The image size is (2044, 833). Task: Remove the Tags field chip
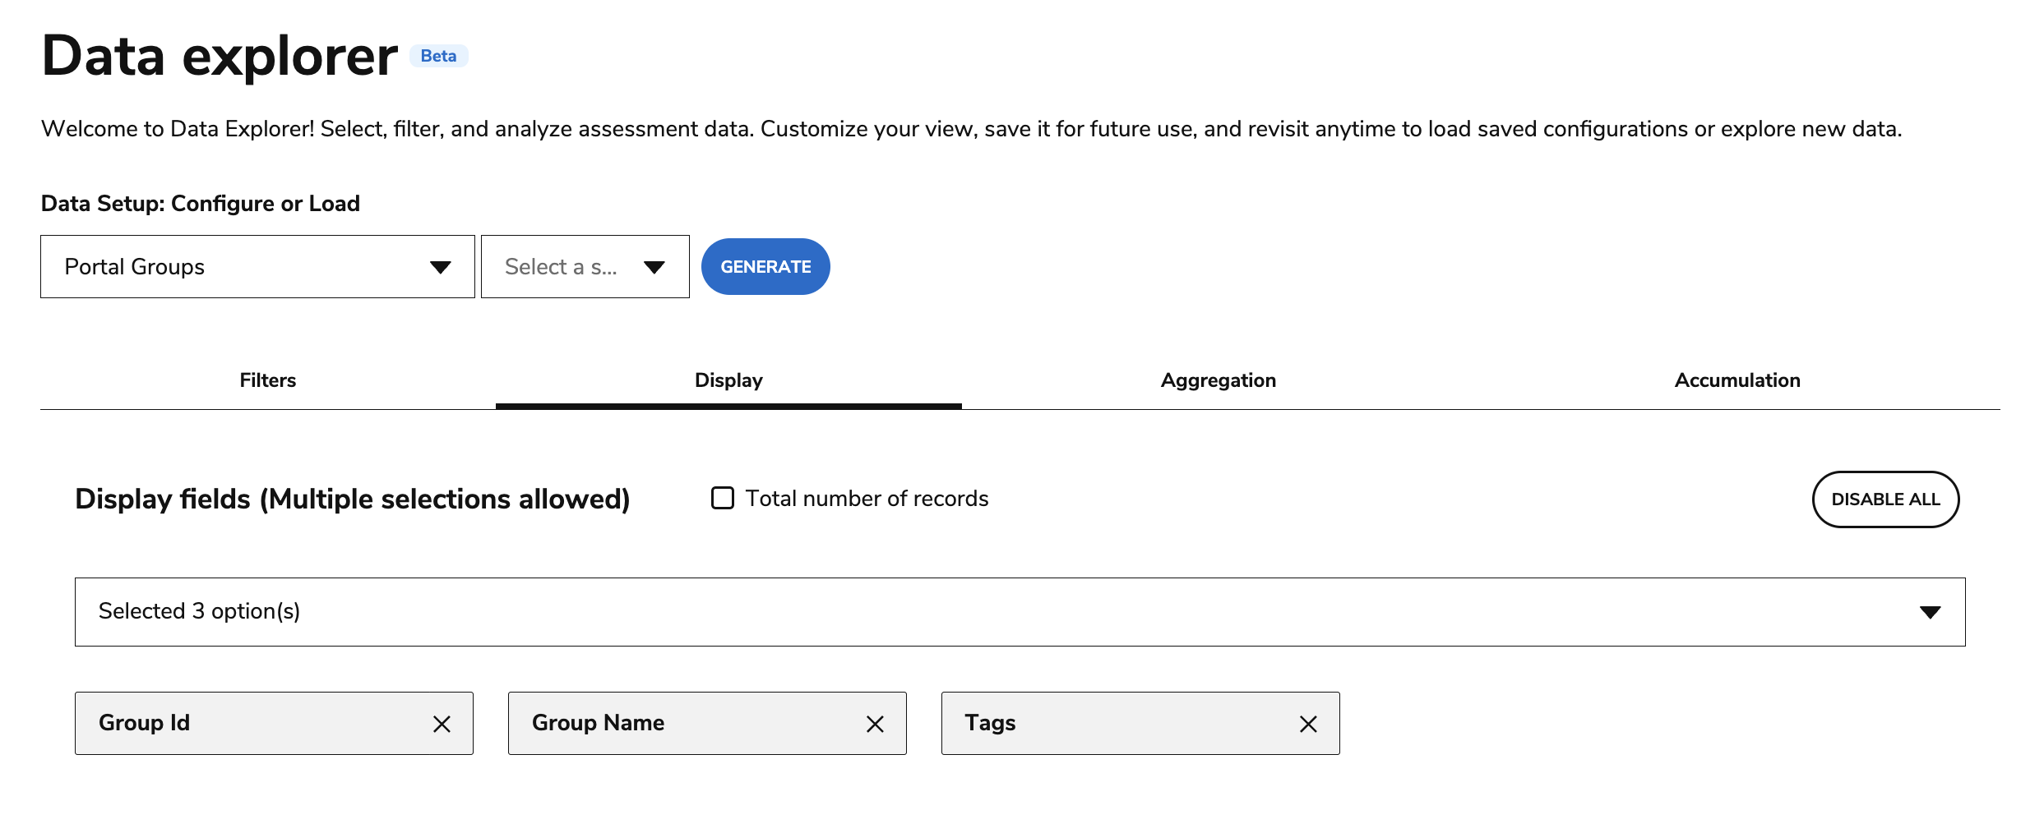pos(1308,724)
